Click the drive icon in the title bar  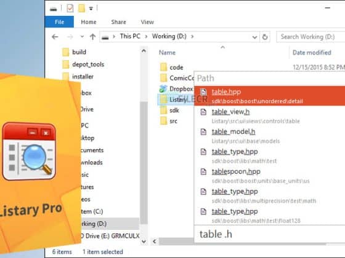tap(54, 9)
